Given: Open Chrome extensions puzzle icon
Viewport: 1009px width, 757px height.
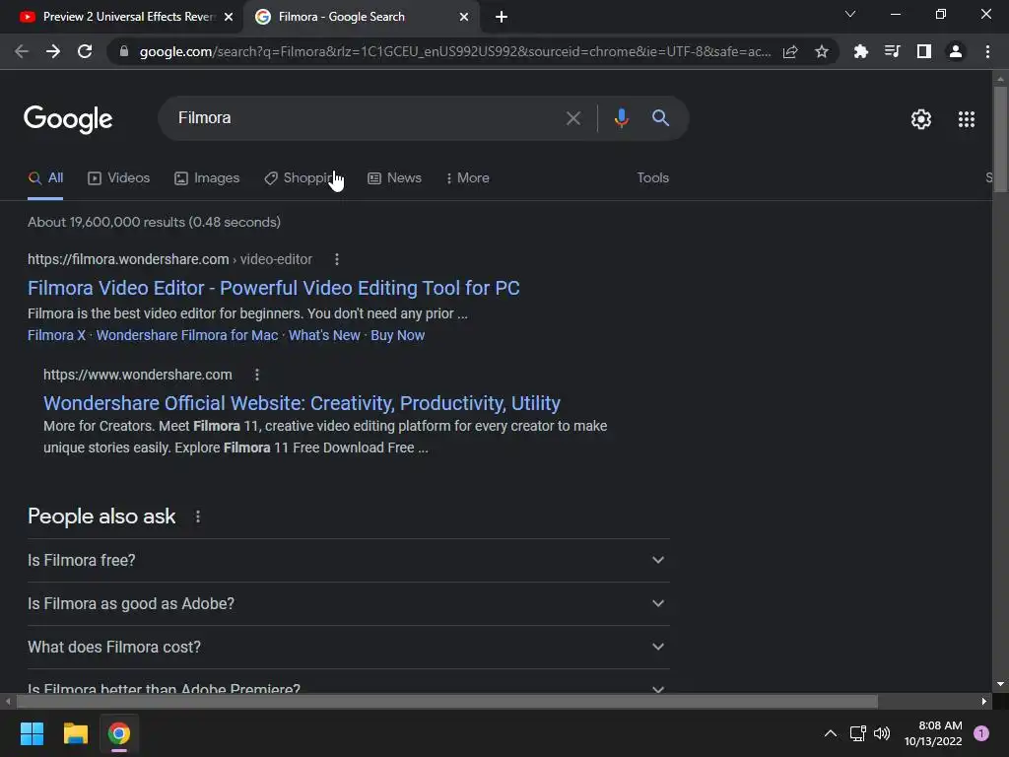Looking at the screenshot, I should point(860,51).
